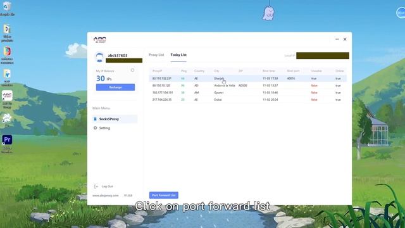405x228 pixels.
Task: Click bind time 11-03 17:59
Action: pos(270,79)
